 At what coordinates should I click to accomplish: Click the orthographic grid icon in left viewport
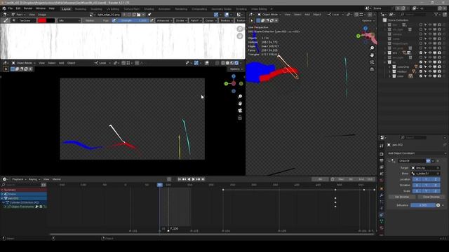click(240, 118)
